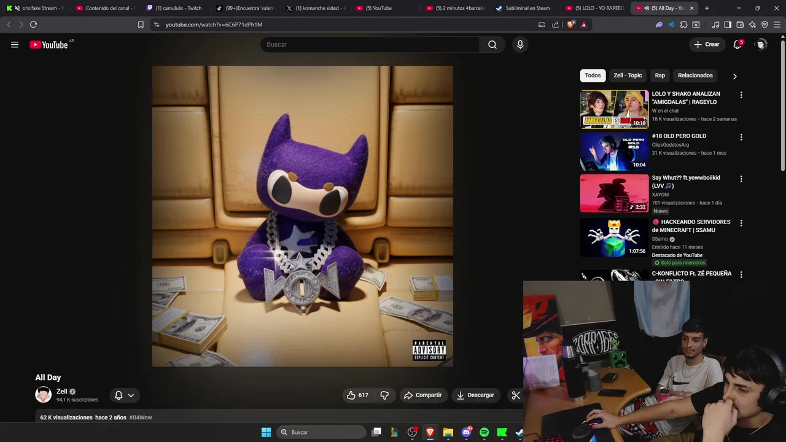786x442 pixels.
Task: Open LOLO Y SHAKO ANALIZAN video title
Action: point(686,98)
